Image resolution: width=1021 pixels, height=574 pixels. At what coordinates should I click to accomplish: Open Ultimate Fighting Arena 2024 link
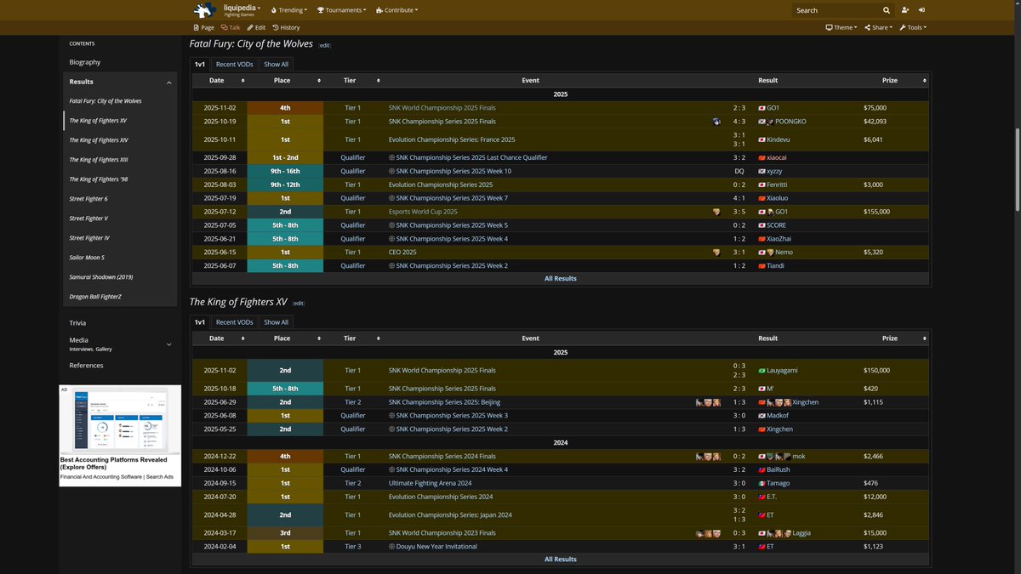(430, 484)
